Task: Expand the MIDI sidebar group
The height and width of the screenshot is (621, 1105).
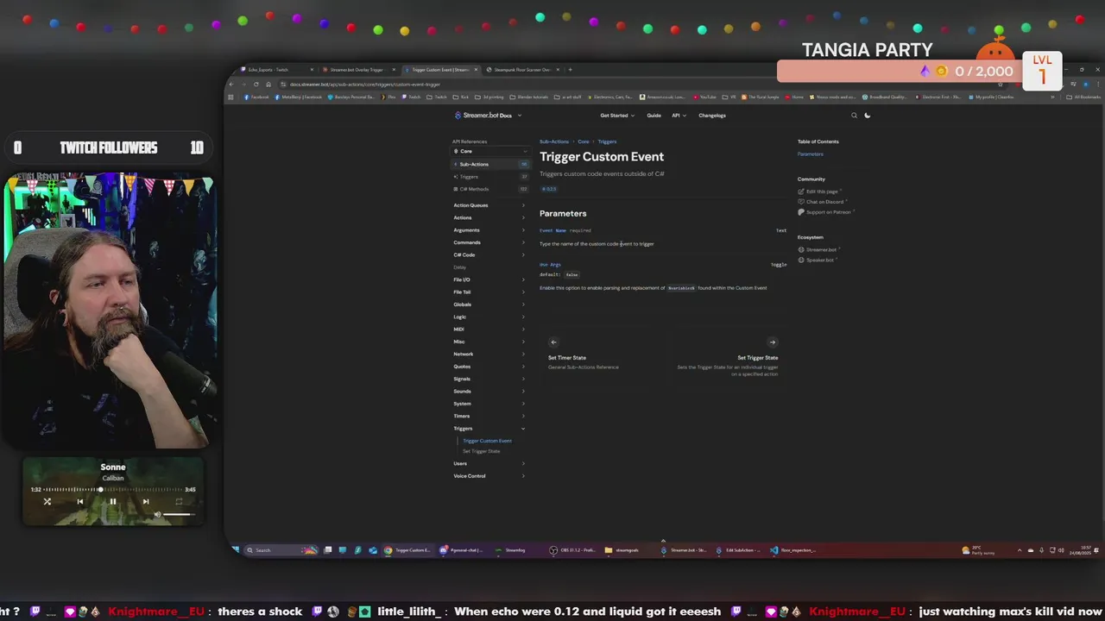Action: [489, 329]
